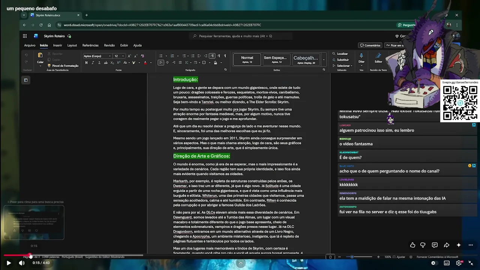Open the browser home page
The image size is (480, 270).
pos(49,25)
